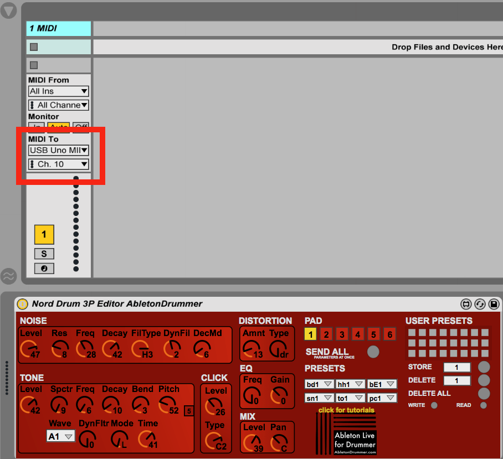Click the second clip slot stop square
This screenshot has height=459, width=503.
pyautogui.click(x=34, y=65)
